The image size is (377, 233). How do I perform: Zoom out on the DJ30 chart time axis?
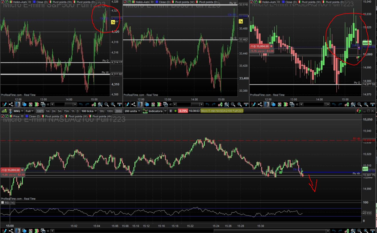pos(233,105)
